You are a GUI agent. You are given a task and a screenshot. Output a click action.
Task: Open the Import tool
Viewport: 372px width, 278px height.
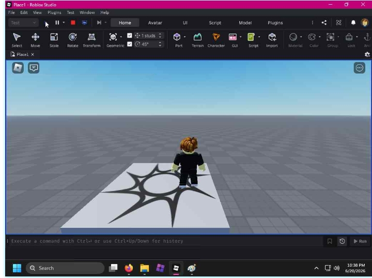point(272,40)
